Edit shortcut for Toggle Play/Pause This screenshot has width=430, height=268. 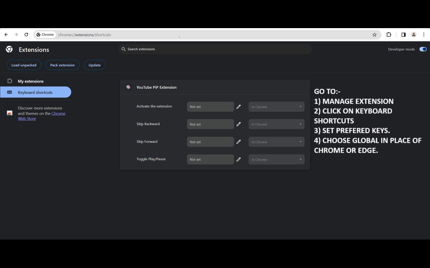tap(239, 159)
